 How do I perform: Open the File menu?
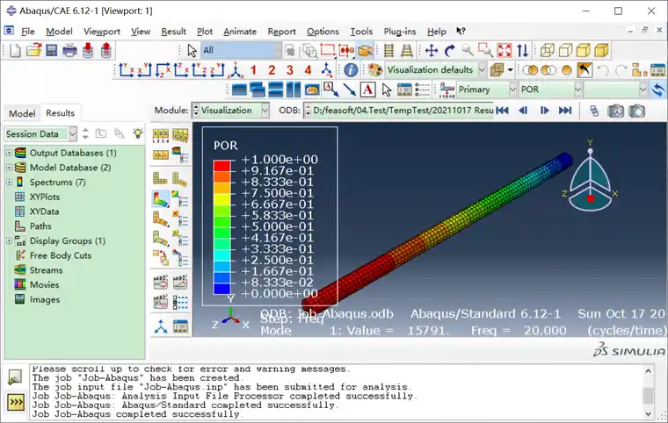point(28,32)
